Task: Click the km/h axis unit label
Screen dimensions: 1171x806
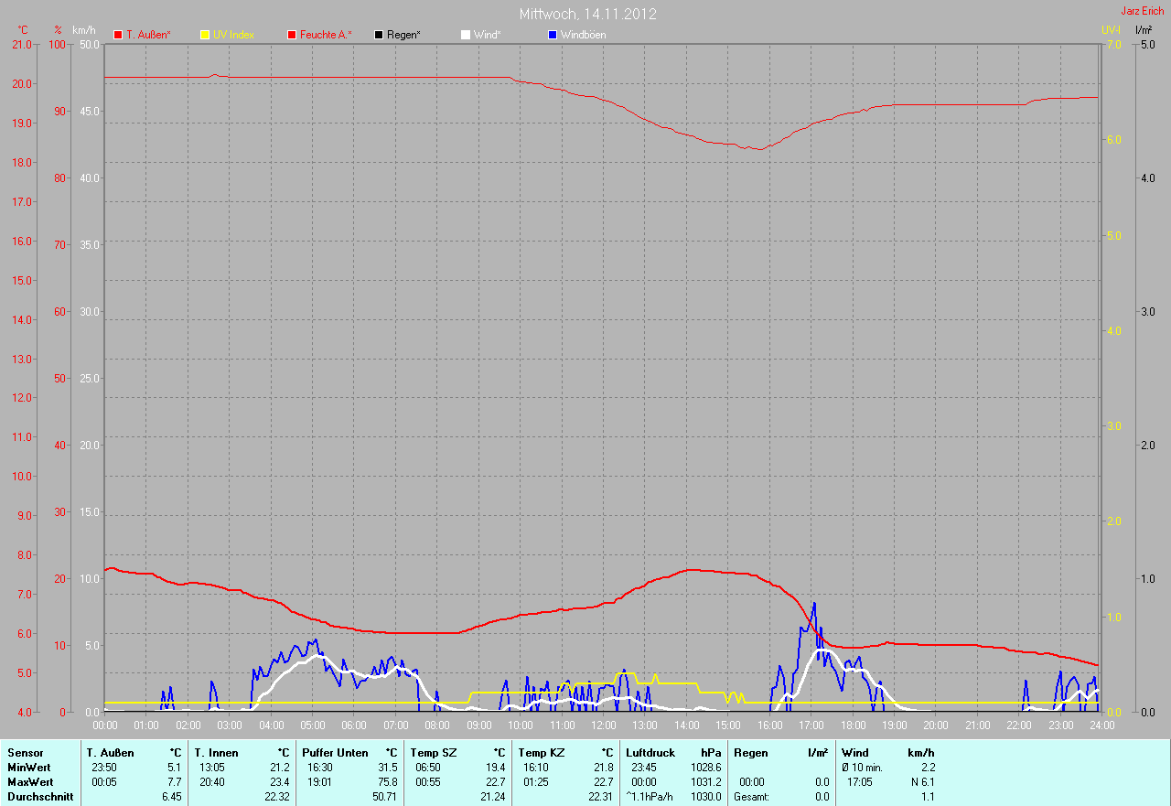Action: pos(83,30)
